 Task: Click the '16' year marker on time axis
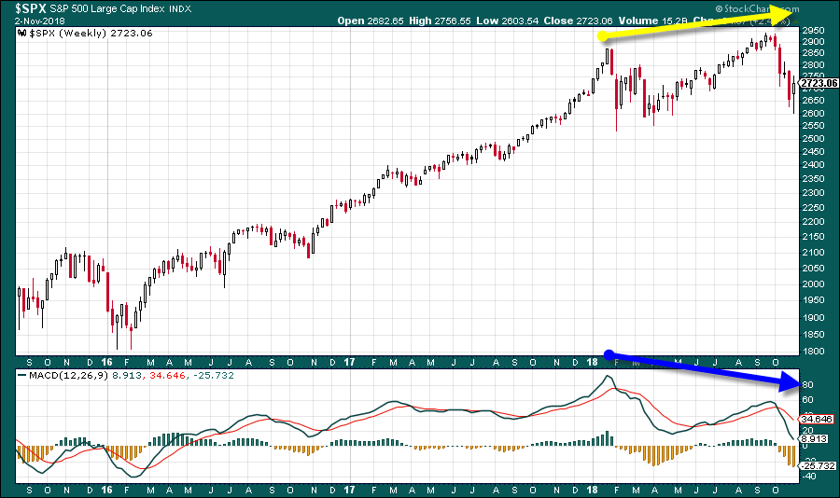106,362
